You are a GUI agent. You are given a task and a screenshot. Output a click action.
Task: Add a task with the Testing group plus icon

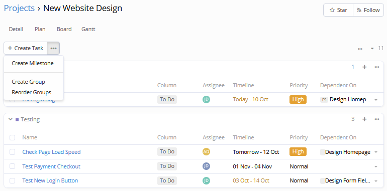coord(364,119)
